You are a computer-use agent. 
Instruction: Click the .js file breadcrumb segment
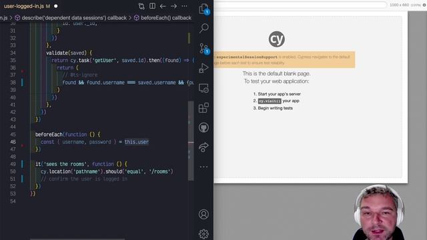point(4,18)
